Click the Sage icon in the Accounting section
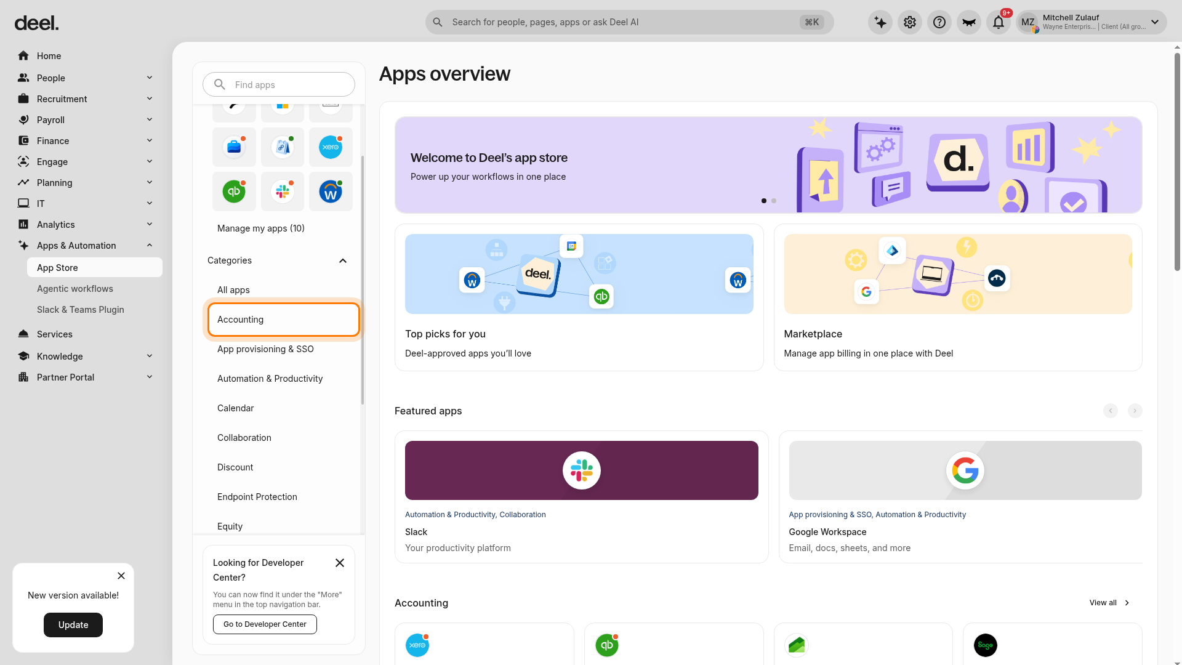This screenshot has width=1182, height=665. point(986,645)
